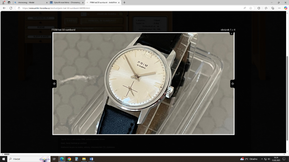Open Microsoft Edge from taskbar
The image size is (289, 162).
point(62,159)
